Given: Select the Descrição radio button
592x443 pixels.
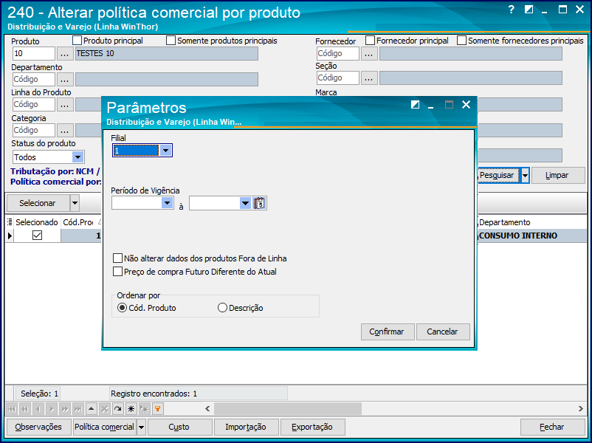Looking at the screenshot, I should pyautogui.click(x=222, y=308).
